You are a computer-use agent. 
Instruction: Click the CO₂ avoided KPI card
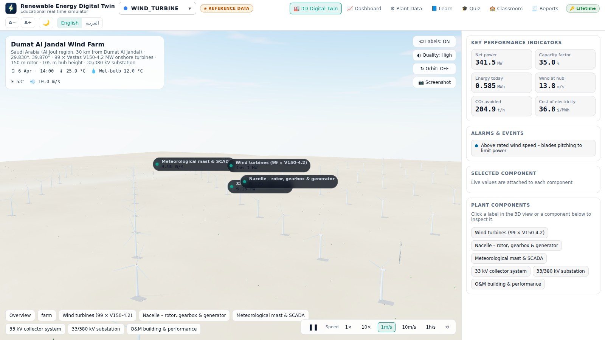pos(501,106)
